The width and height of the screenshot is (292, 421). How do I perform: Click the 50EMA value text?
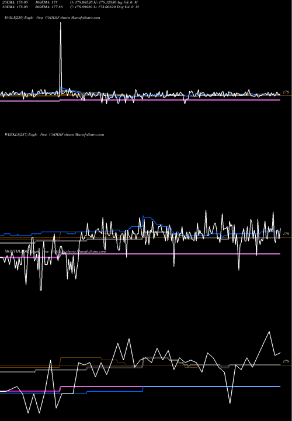15,7
